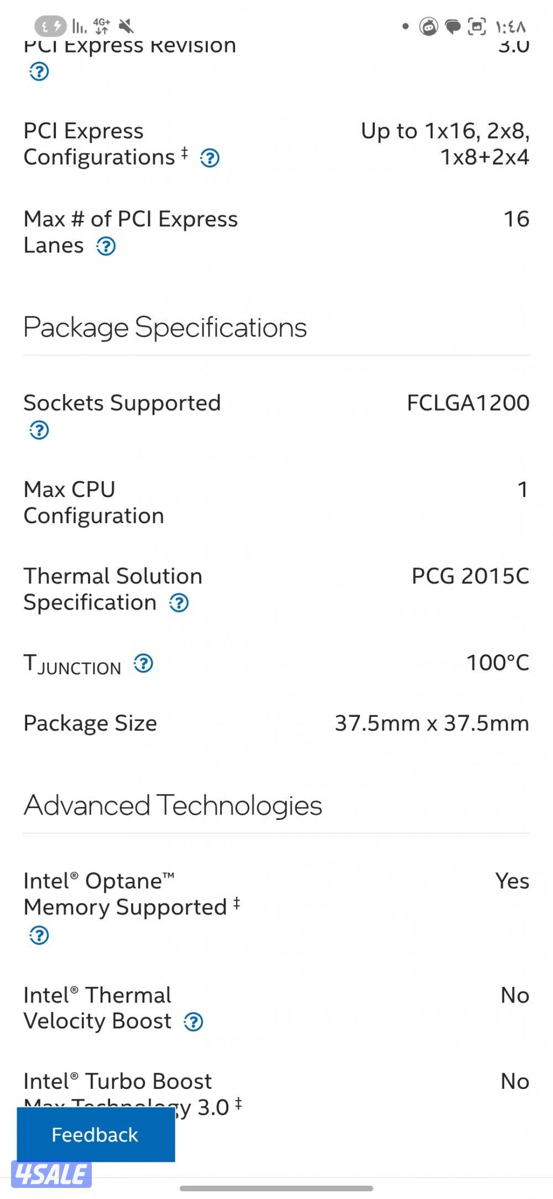Tap the Advanced Technologies section heading
The image size is (553, 1199).
[x=173, y=806]
